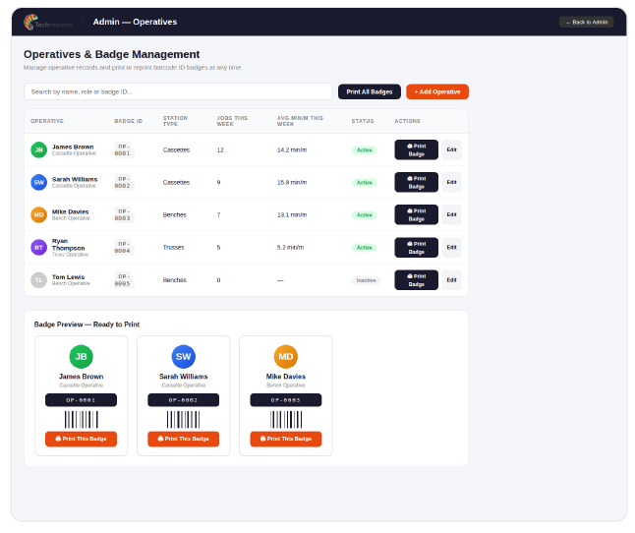Click Active status for Mike Davies

[x=365, y=215]
